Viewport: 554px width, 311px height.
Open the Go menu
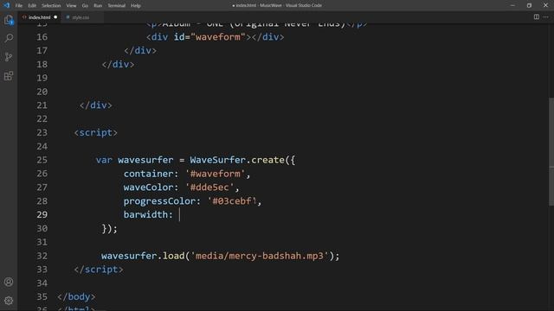click(x=85, y=6)
